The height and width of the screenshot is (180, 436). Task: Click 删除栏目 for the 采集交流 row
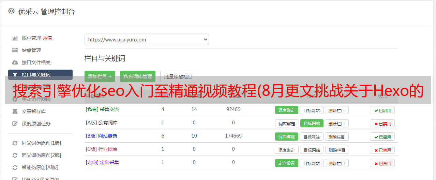(337, 110)
